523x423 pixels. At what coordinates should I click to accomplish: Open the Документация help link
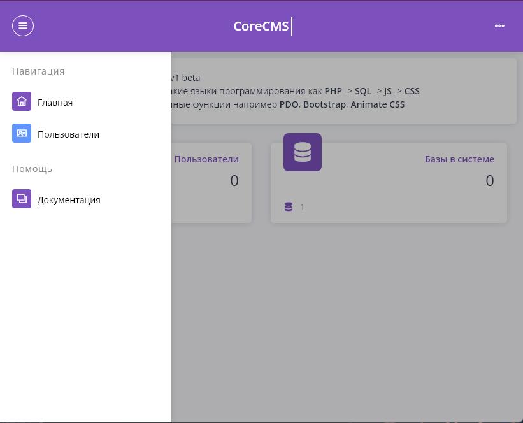(69, 200)
